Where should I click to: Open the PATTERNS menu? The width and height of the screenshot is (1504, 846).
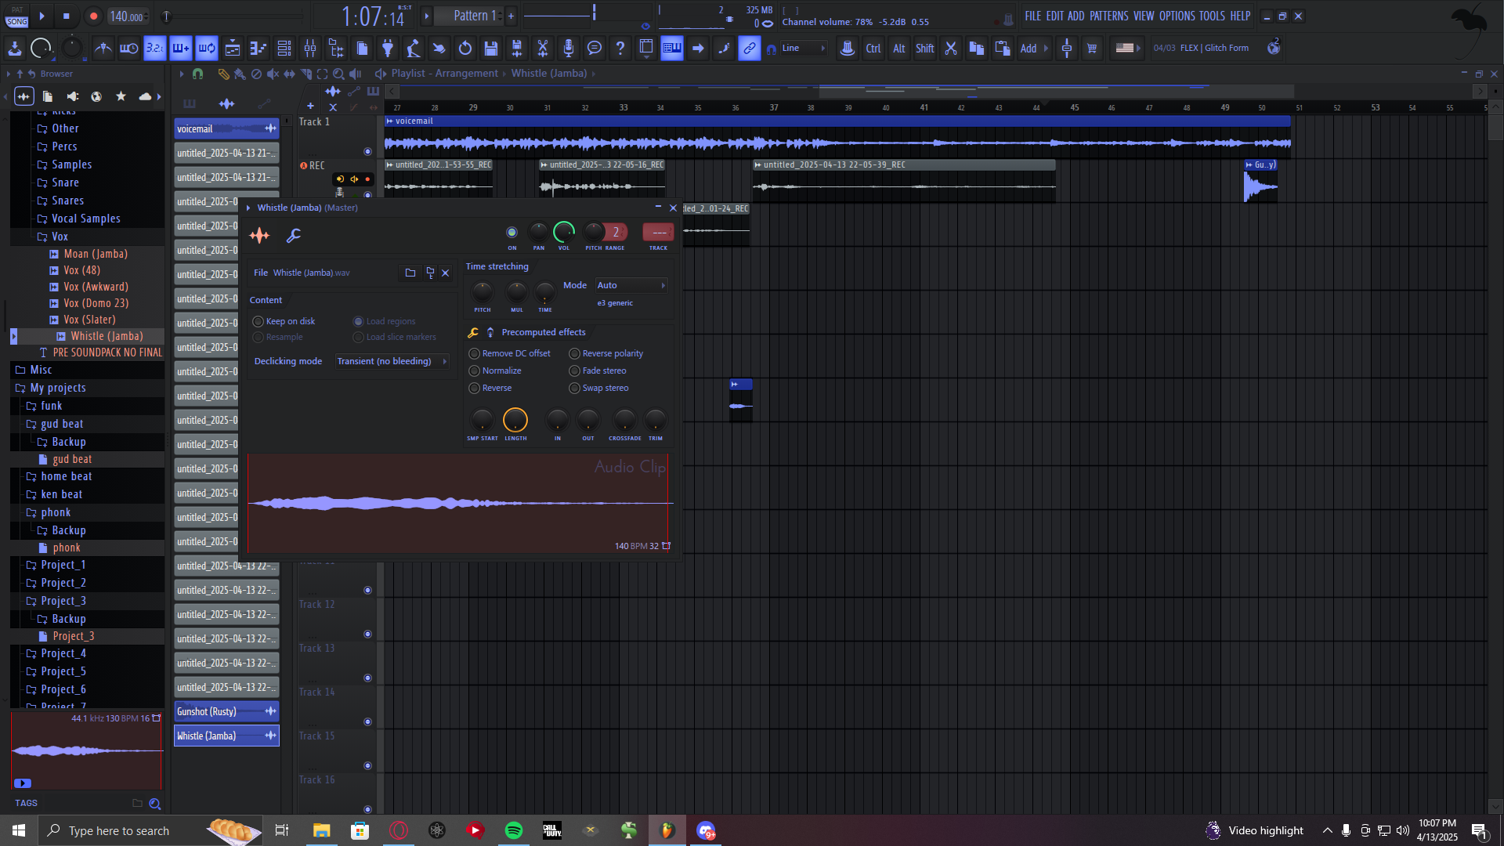[1108, 16]
